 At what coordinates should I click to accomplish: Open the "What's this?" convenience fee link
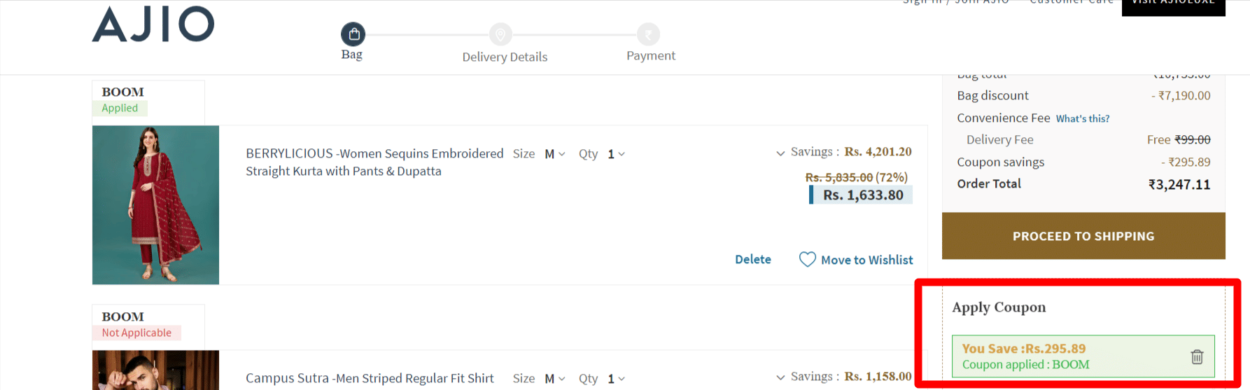[1083, 119]
